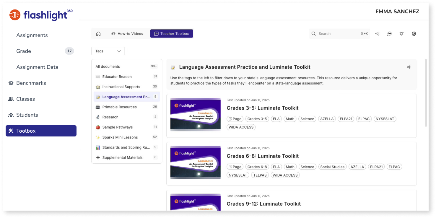Image resolution: width=436 pixels, height=218 pixels.
Task: Click the vertical scrollbar on the right
Action: (426, 93)
